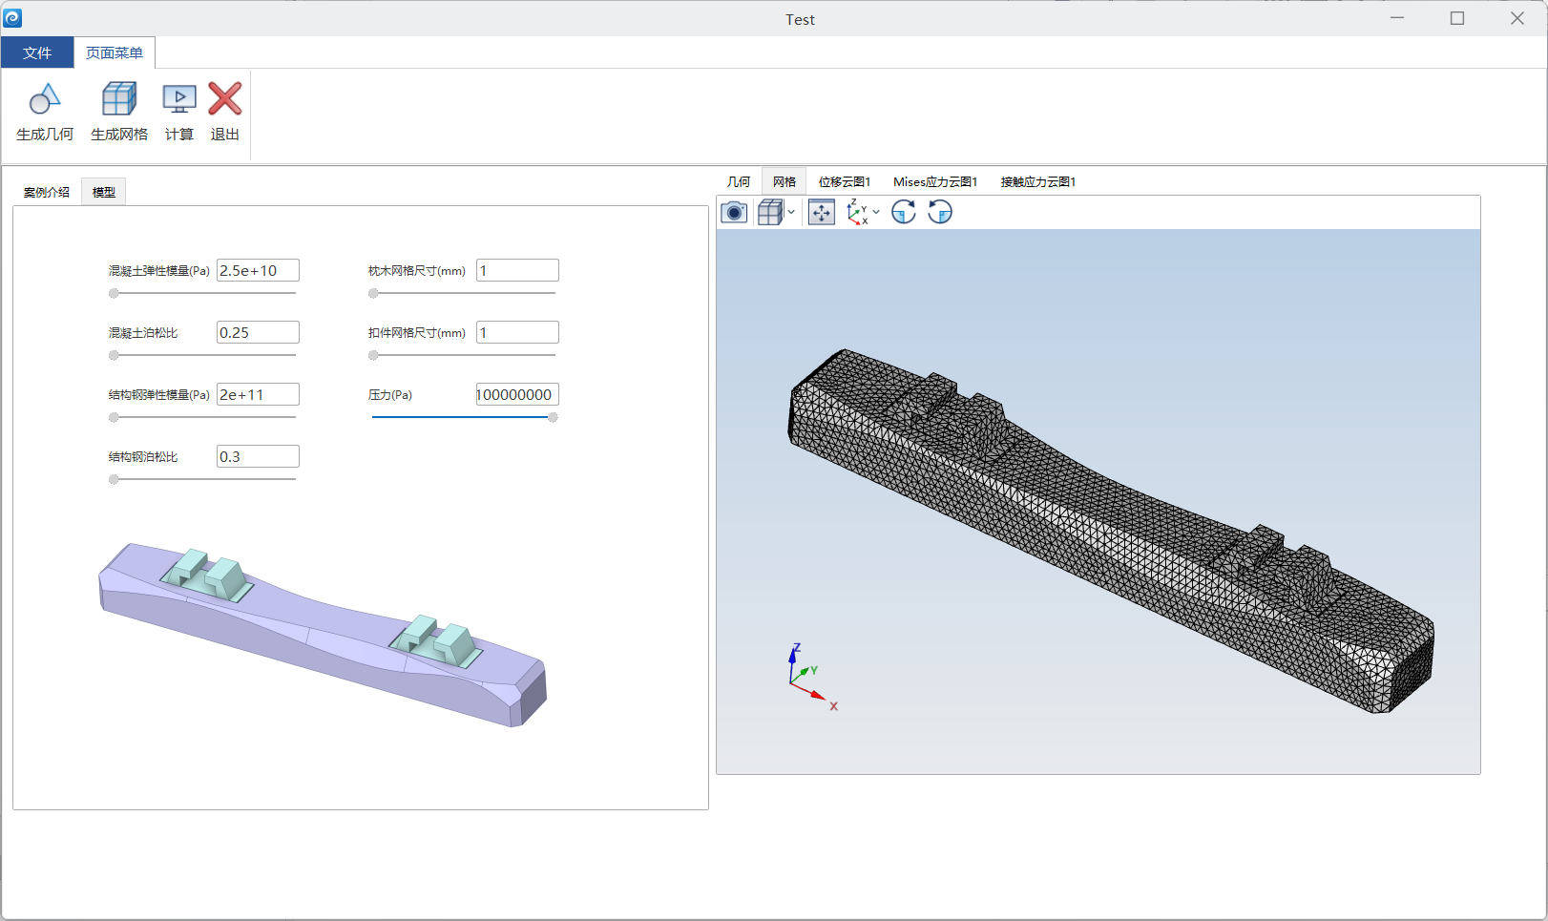Click the 混凝土弹性模量 input field

(x=258, y=270)
